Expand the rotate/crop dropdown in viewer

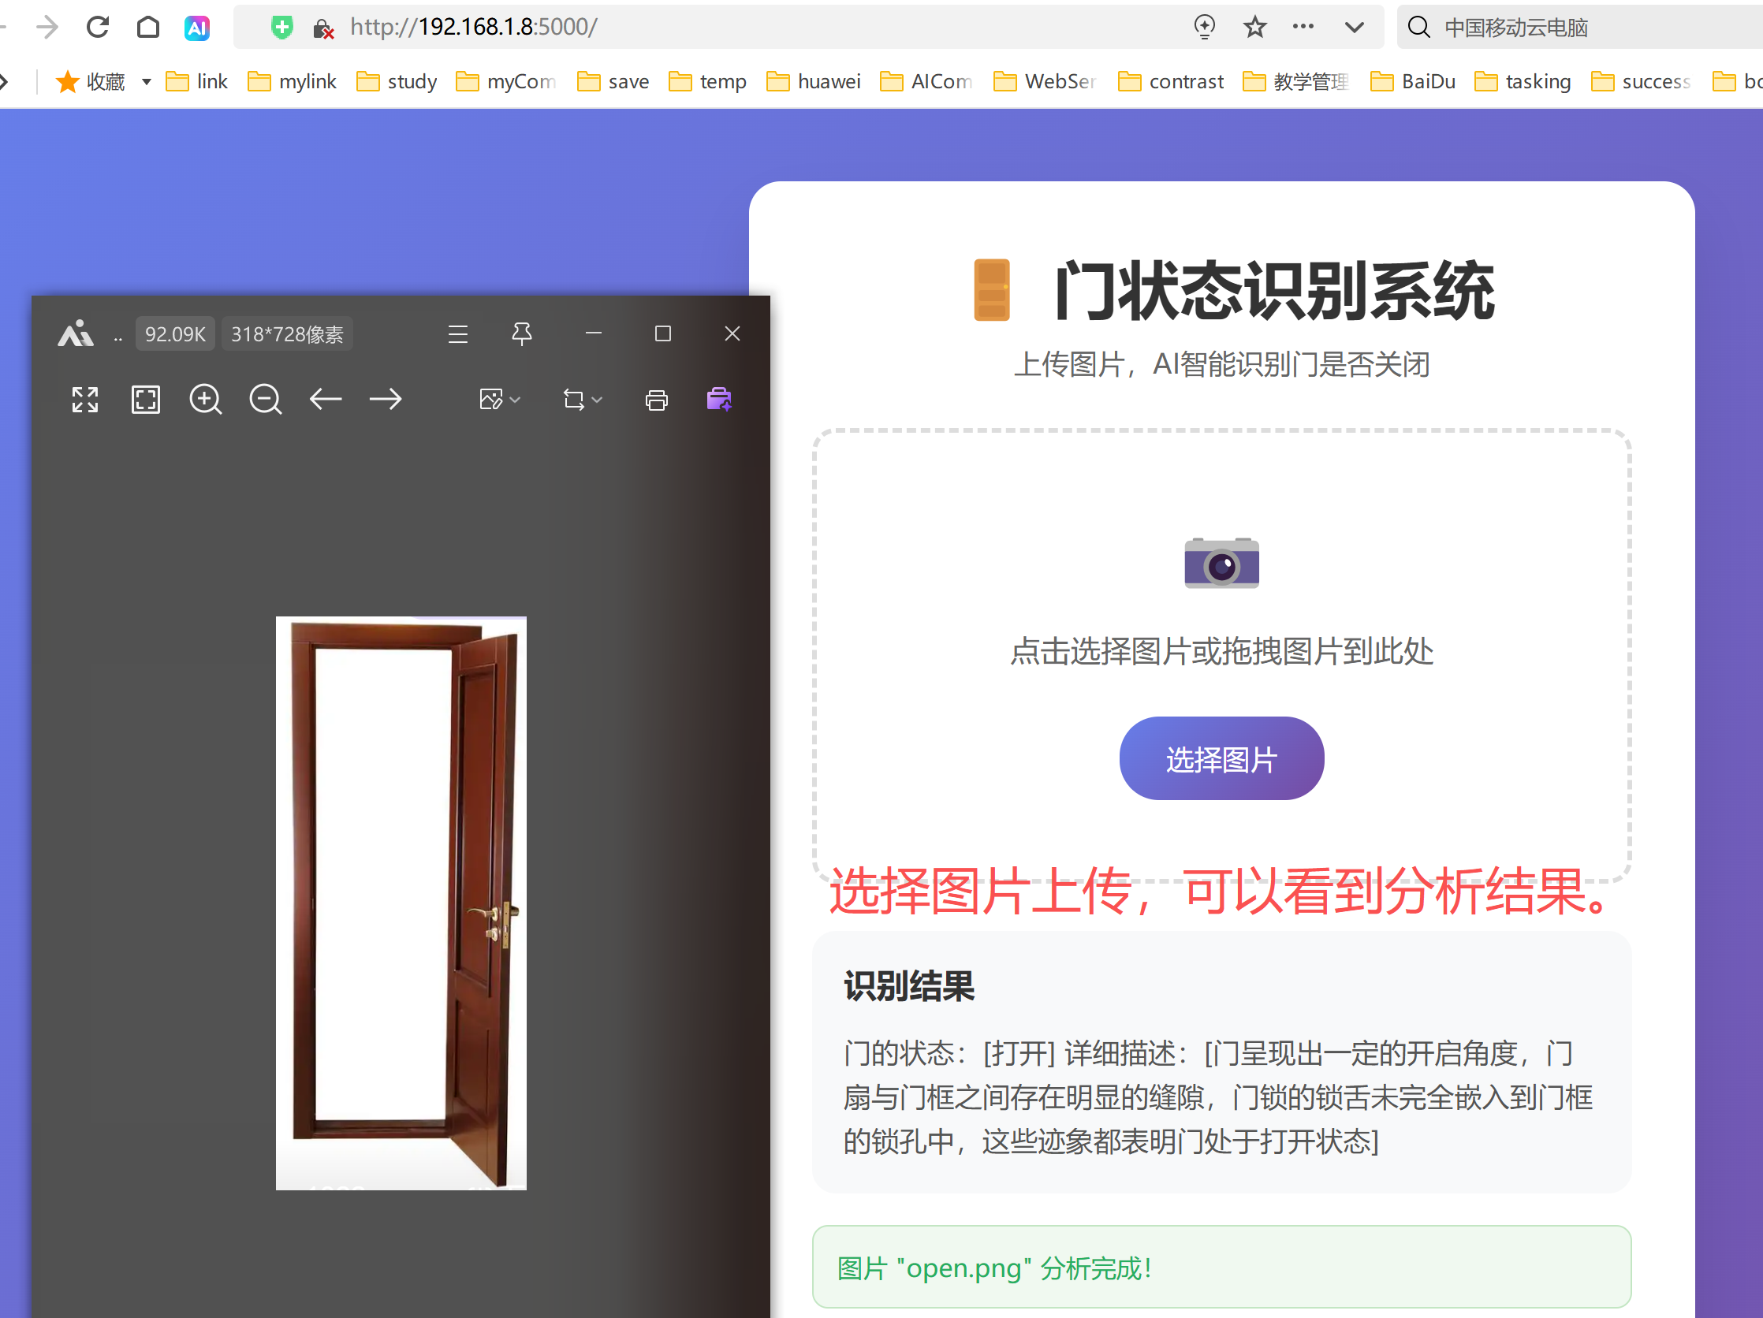597,400
